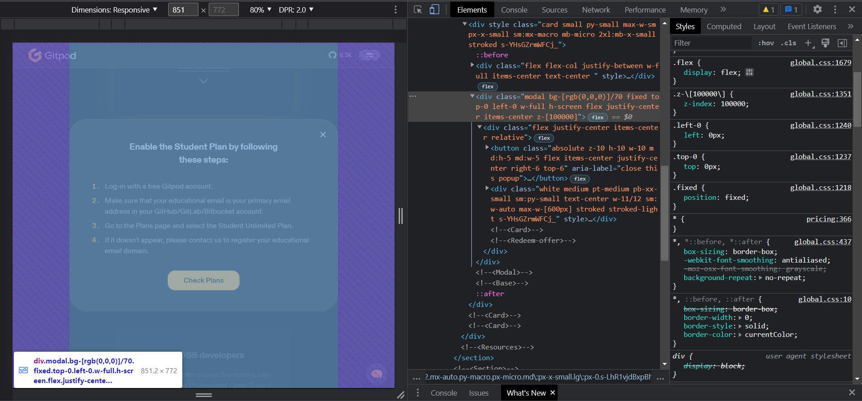Open the Dimensions Responsive dropdown

114,10
